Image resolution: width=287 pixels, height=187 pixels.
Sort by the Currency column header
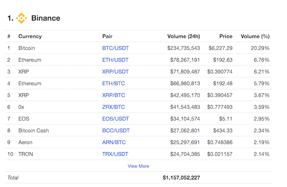pyautogui.click(x=30, y=36)
